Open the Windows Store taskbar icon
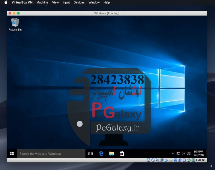 point(122,154)
